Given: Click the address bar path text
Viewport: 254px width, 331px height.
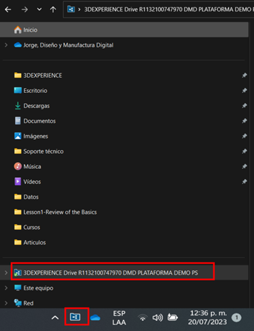Looking at the screenshot, I should tap(169, 9).
